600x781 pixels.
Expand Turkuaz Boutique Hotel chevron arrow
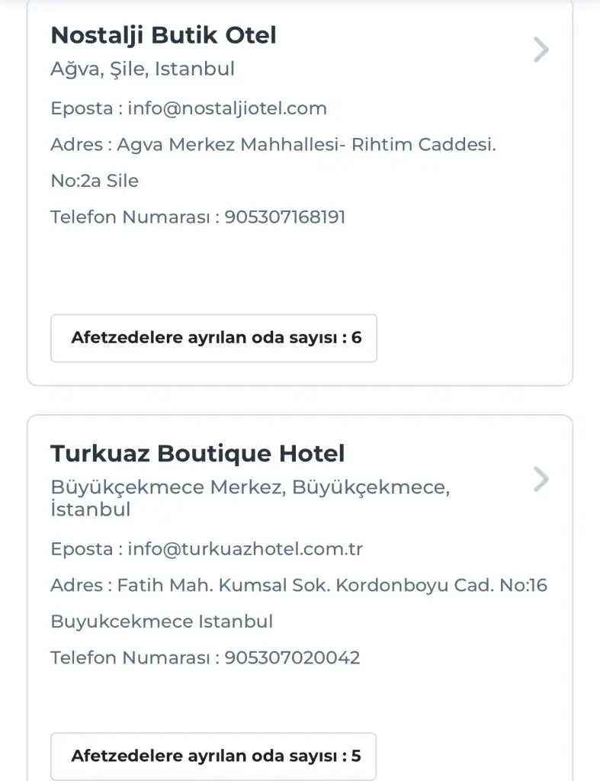click(541, 479)
